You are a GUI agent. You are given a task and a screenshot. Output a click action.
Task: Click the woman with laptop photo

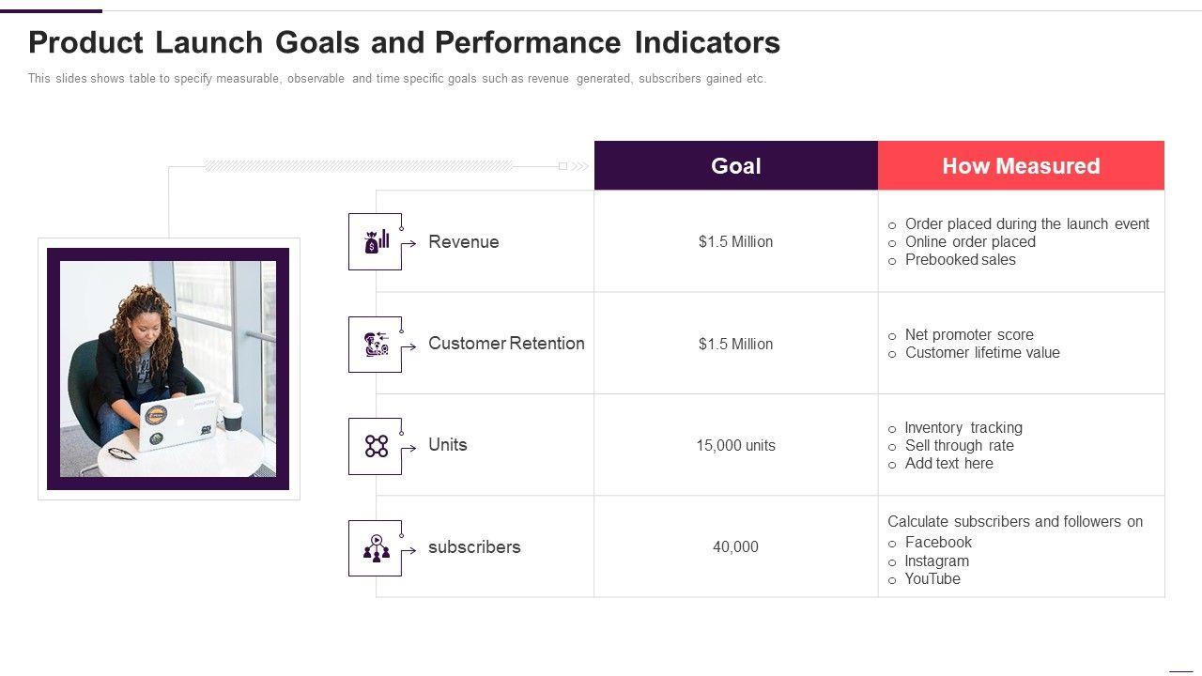point(168,368)
